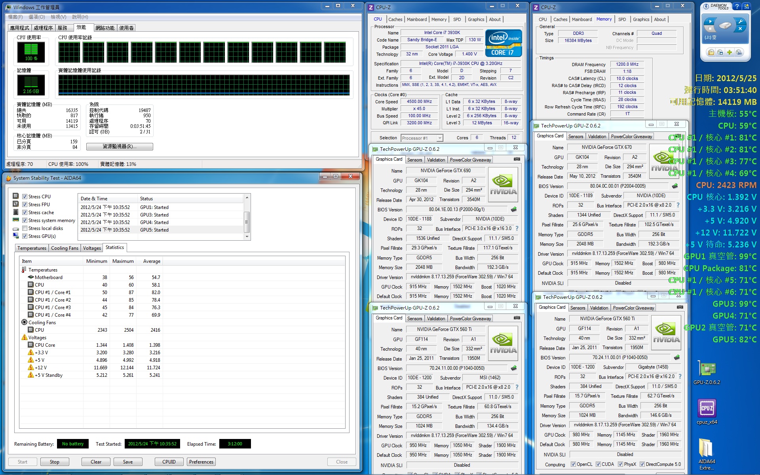Toggle CUDA checkbox in Gigabyte GTX 560 Ti GPU-Z
The width and height of the screenshot is (760, 475).
598,464
